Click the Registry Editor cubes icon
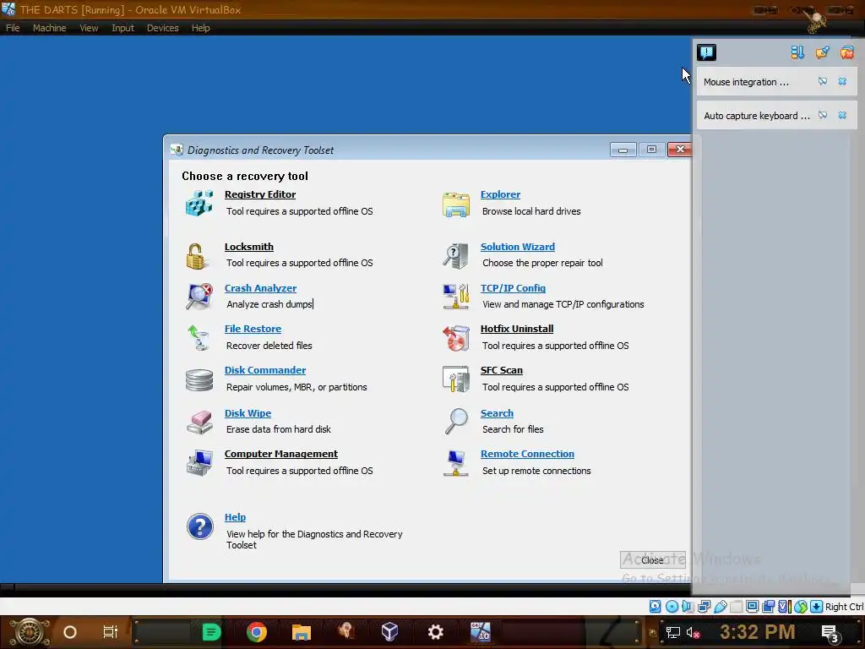The width and height of the screenshot is (865, 649). tap(199, 203)
